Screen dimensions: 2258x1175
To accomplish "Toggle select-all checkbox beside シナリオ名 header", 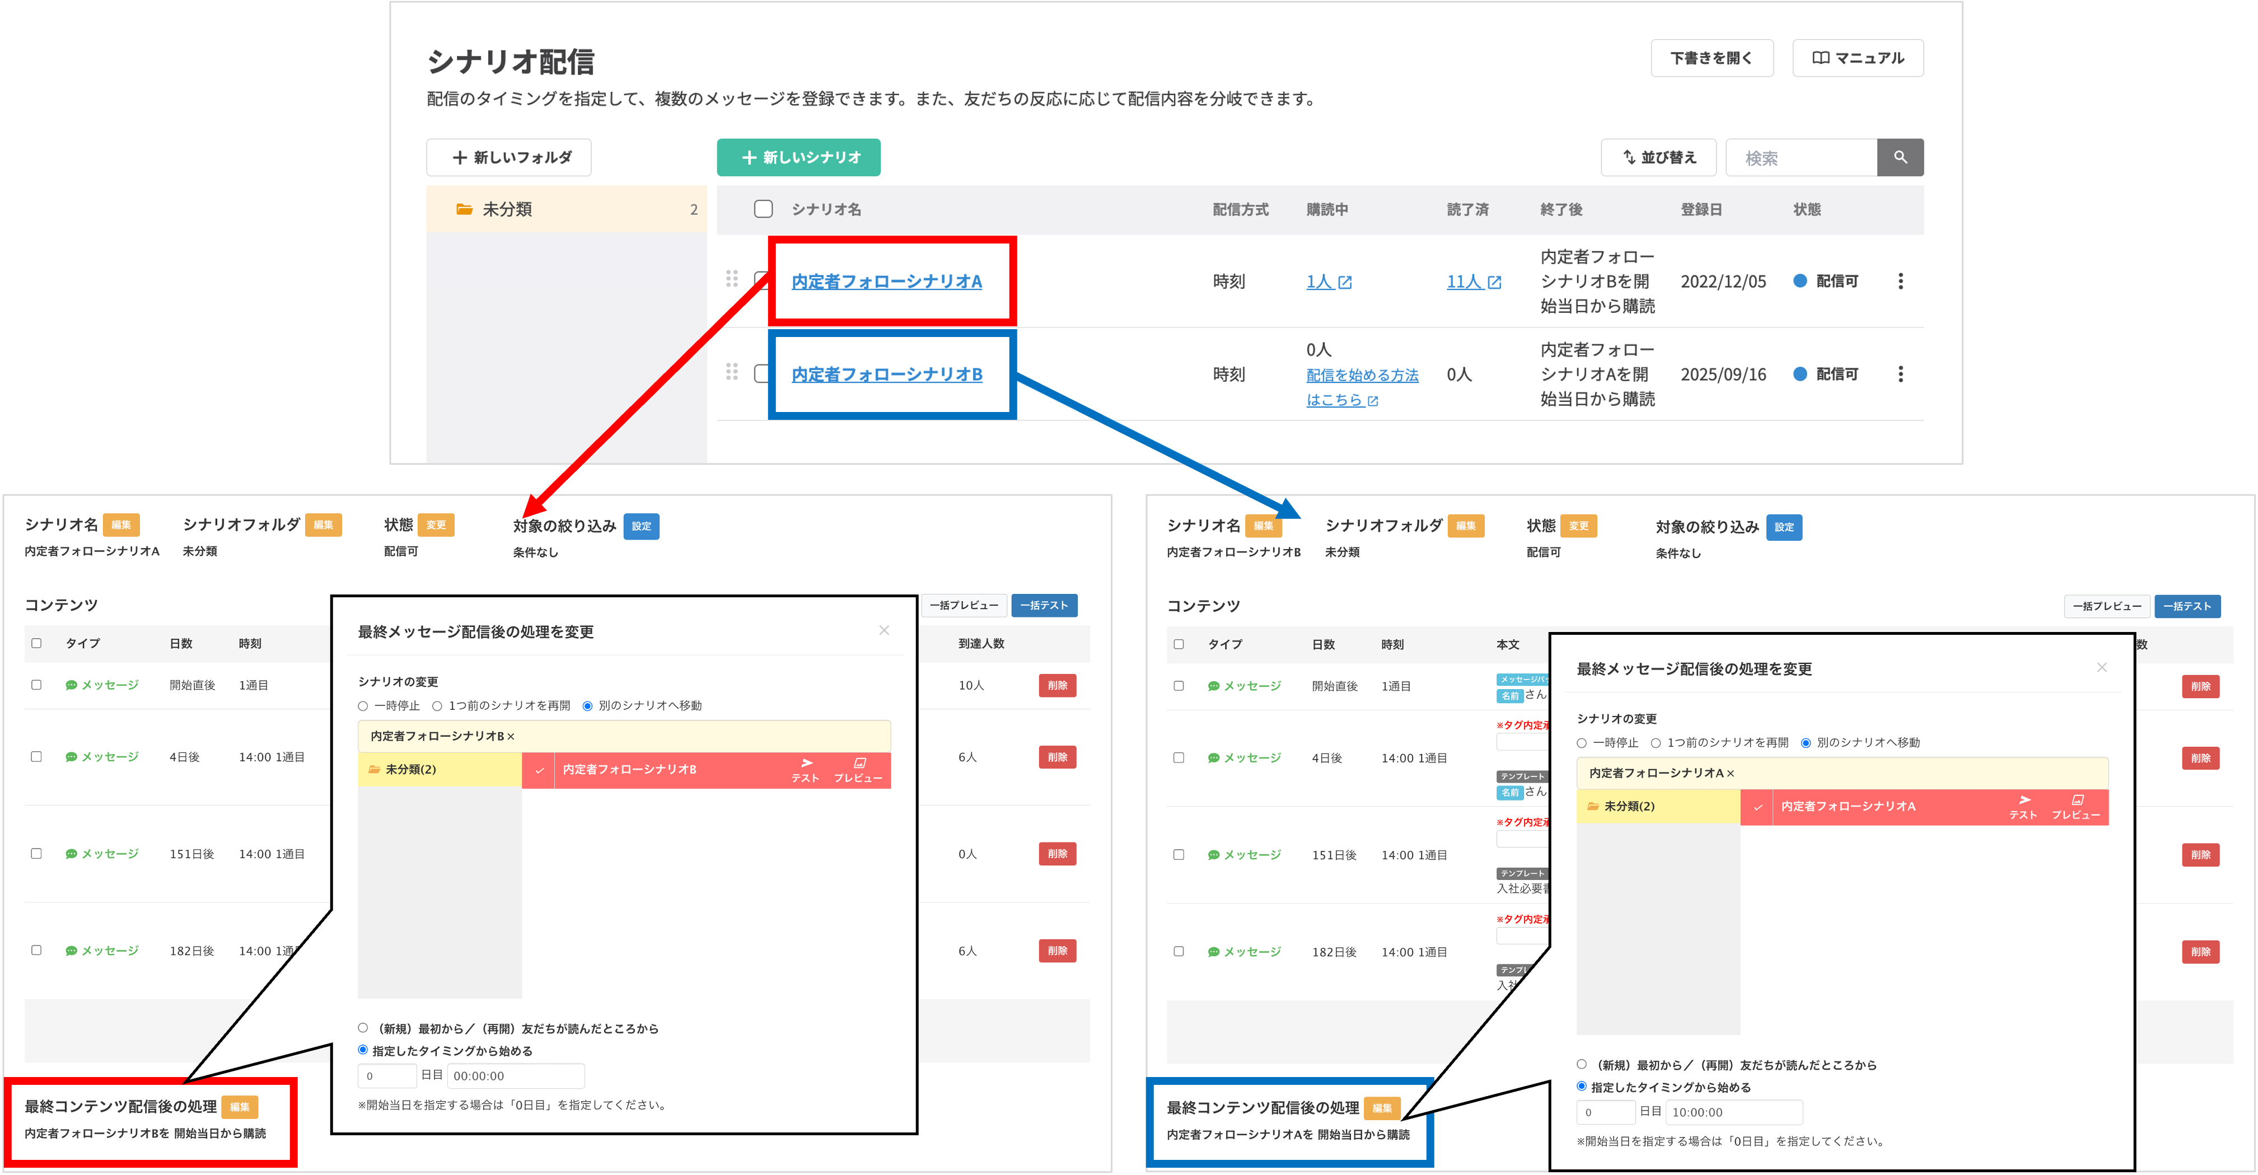I will point(764,209).
